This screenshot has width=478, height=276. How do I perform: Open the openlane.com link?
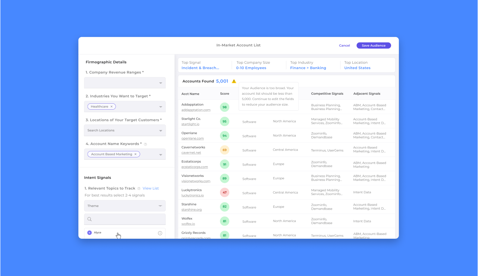(192, 138)
